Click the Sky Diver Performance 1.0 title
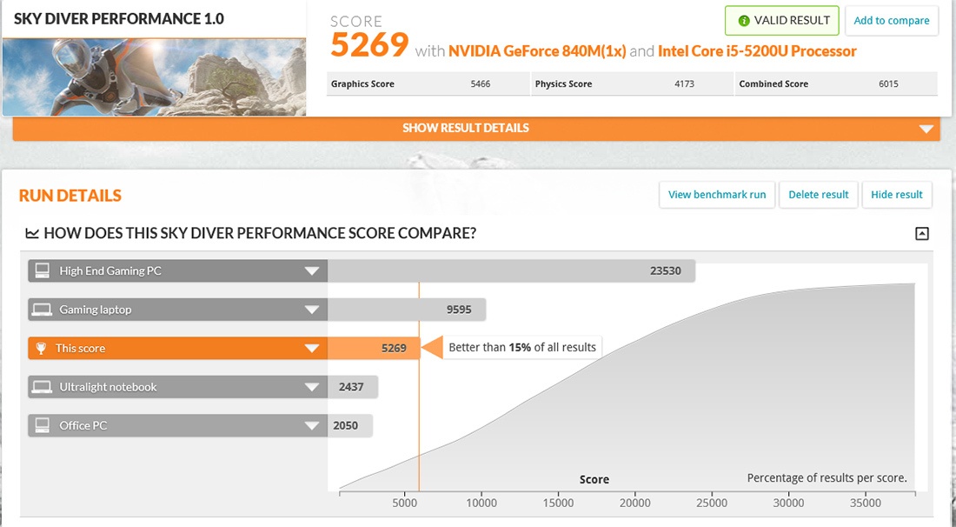This screenshot has height=527, width=956. [x=119, y=19]
